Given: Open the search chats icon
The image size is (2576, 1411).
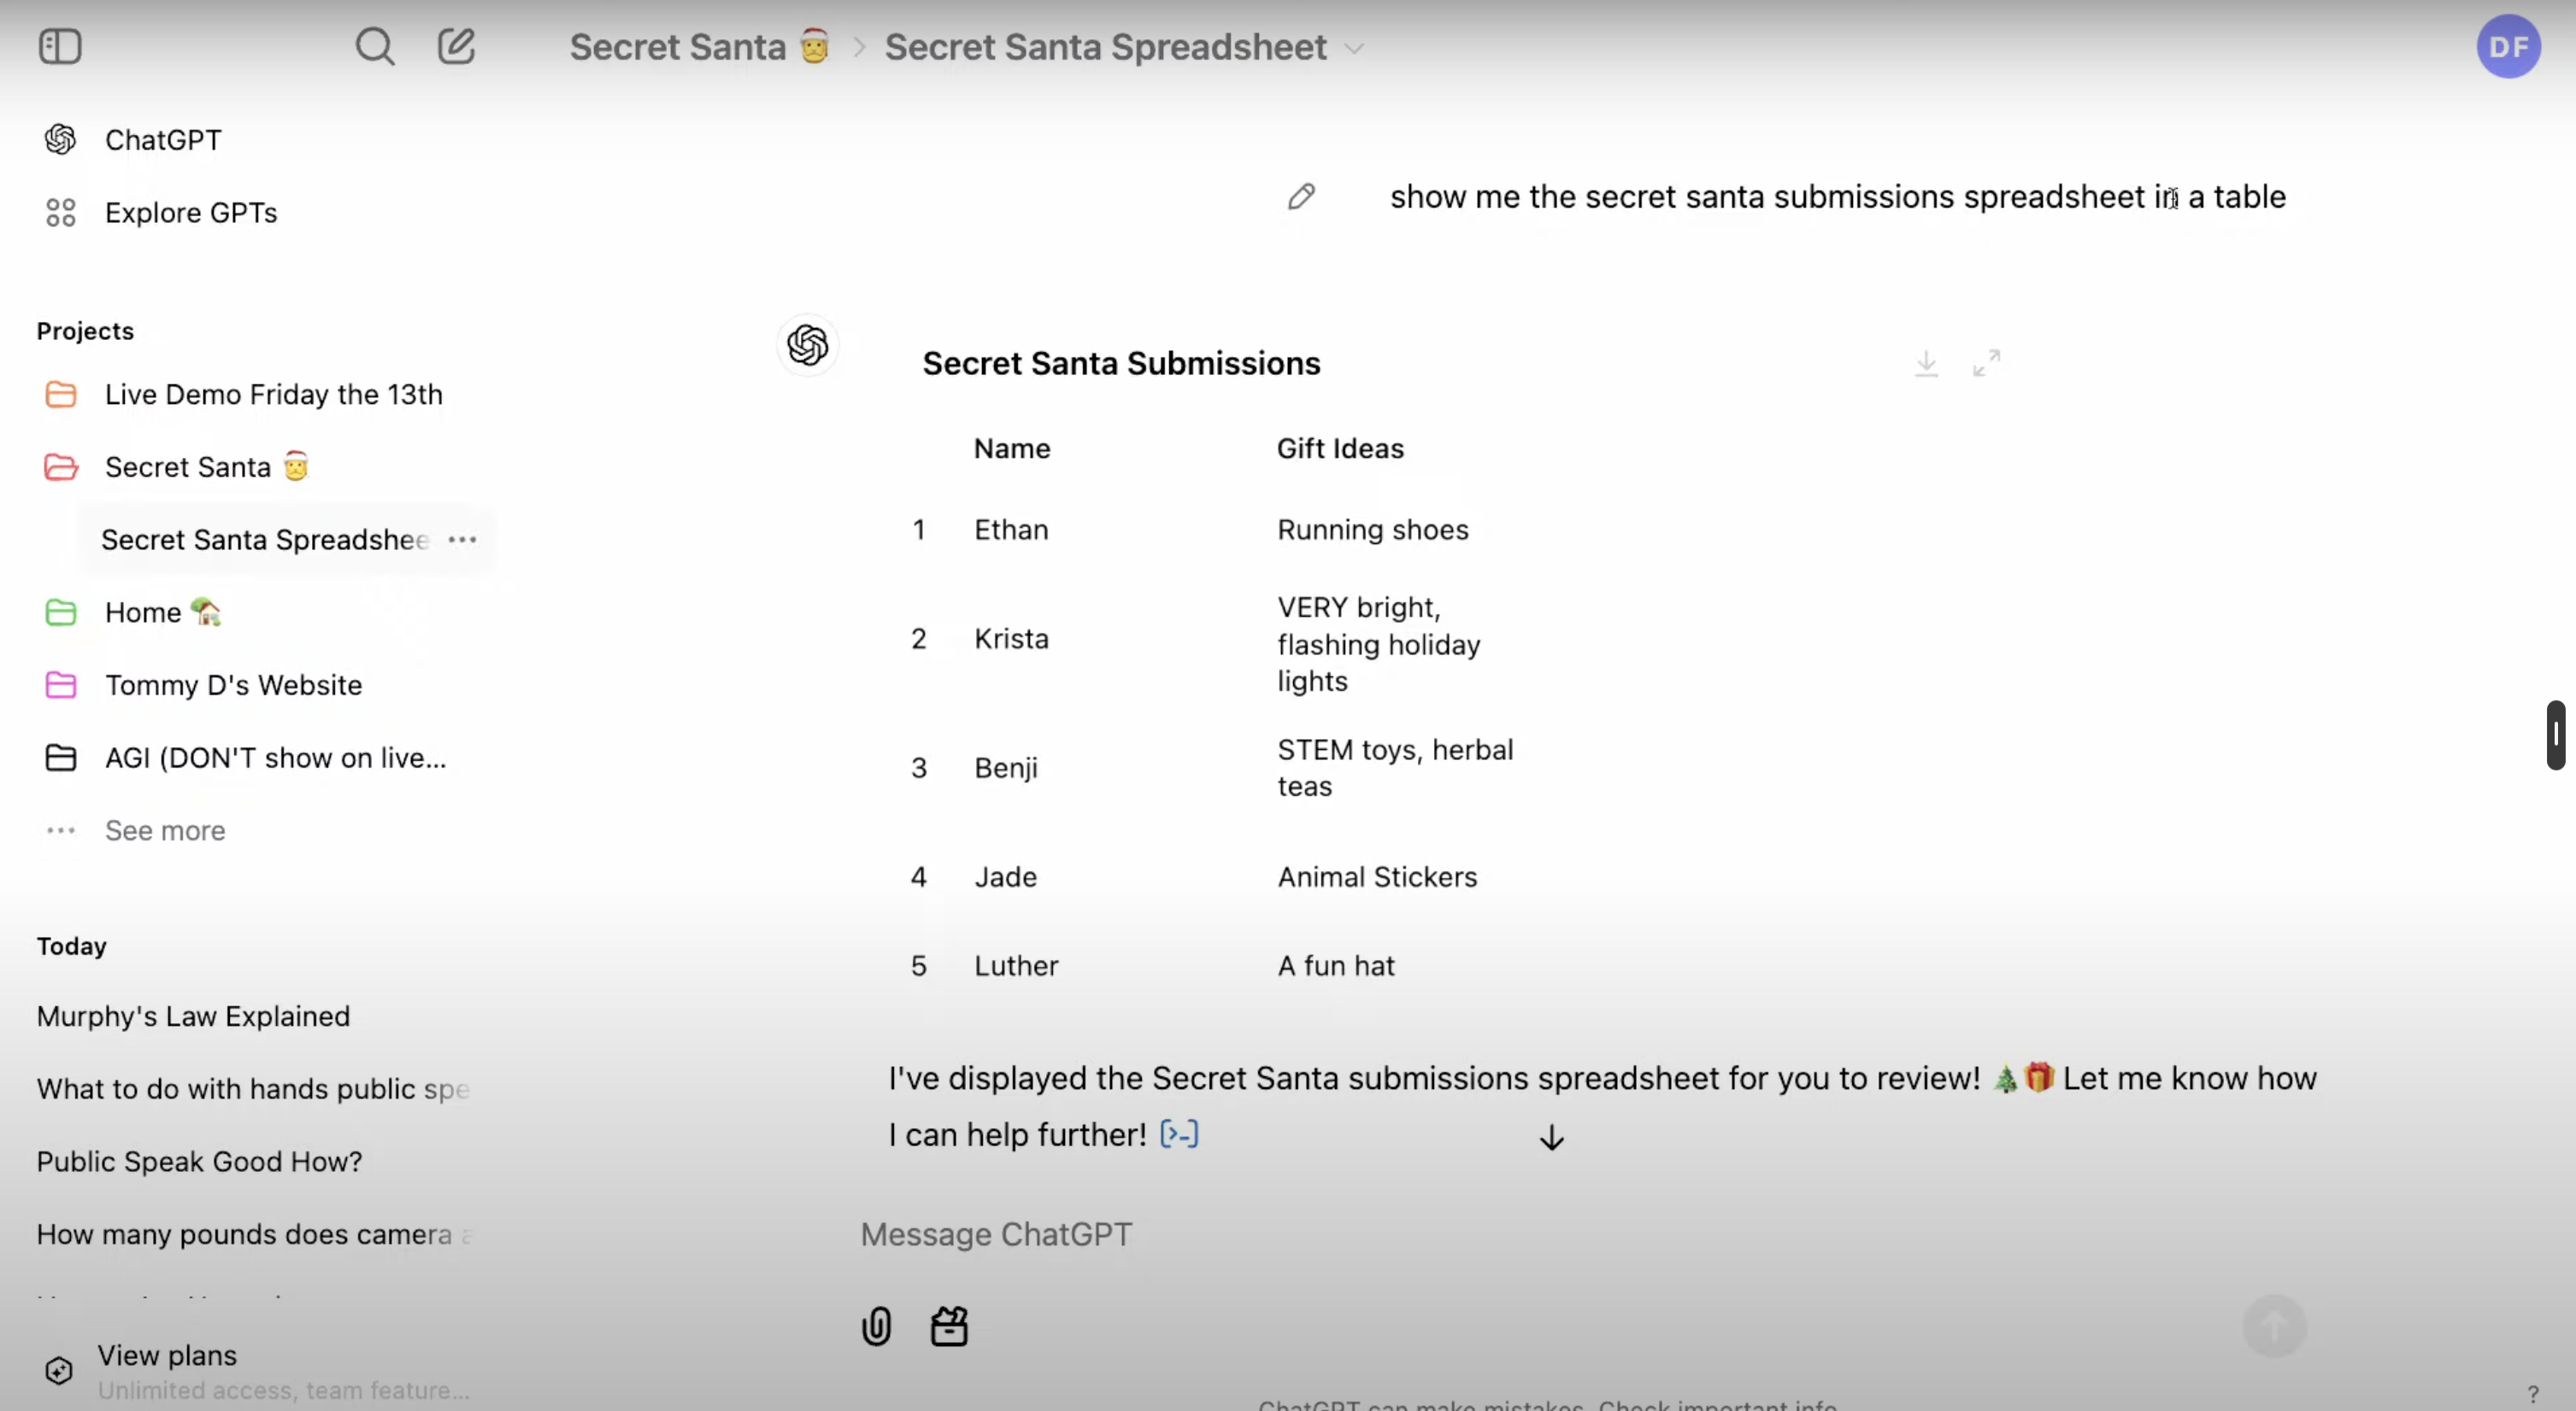Looking at the screenshot, I should click(x=375, y=47).
